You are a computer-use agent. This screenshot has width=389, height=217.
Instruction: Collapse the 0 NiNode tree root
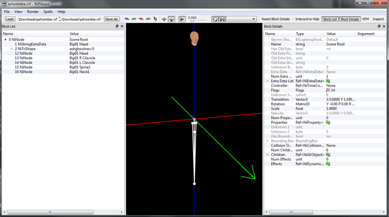5,39
